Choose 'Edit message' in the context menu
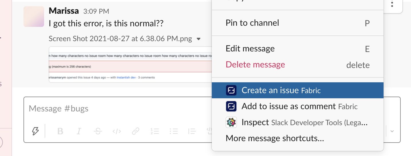This screenshot has width=411, height=156. pyautogui.click(x=298, y=49)
